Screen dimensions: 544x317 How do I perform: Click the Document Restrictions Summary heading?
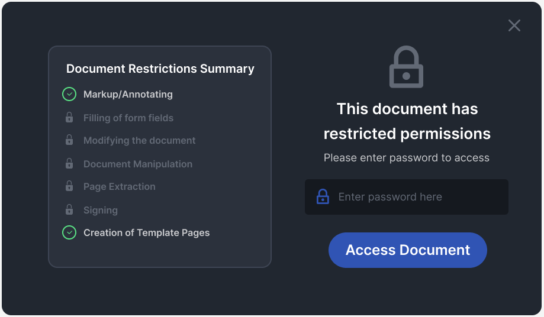[x=160, y=69]
